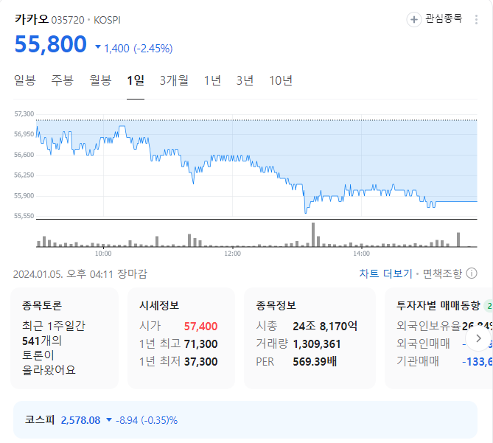Click the 거래량 value 1,309,361
The height and width of the screenshot is (443, 493).
[x=317, y=344]
